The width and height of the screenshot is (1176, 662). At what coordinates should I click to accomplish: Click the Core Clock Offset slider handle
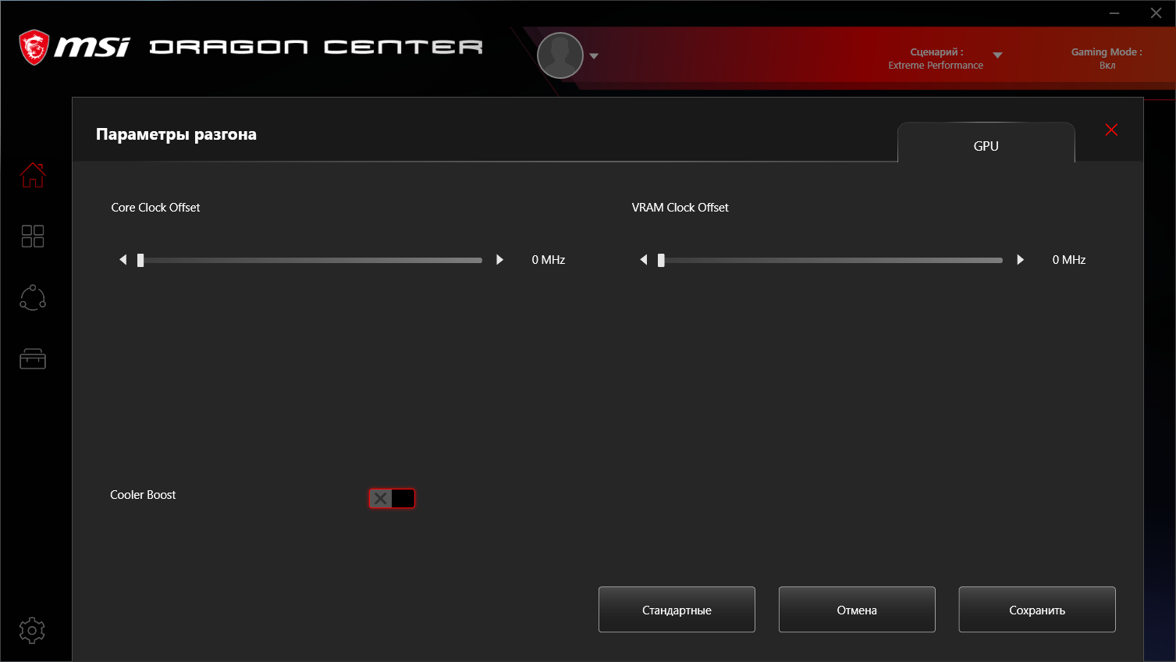[140, 260]
